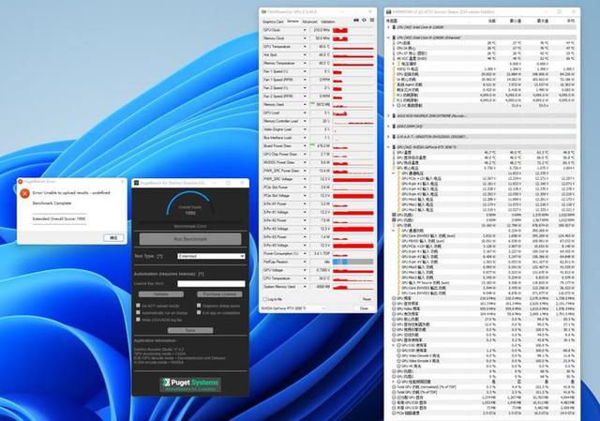This screenshot has width=600, height=421.
Task: Expand S.M.A.R.T. KINGSTON sensor node
Action: tap(388, 137)
